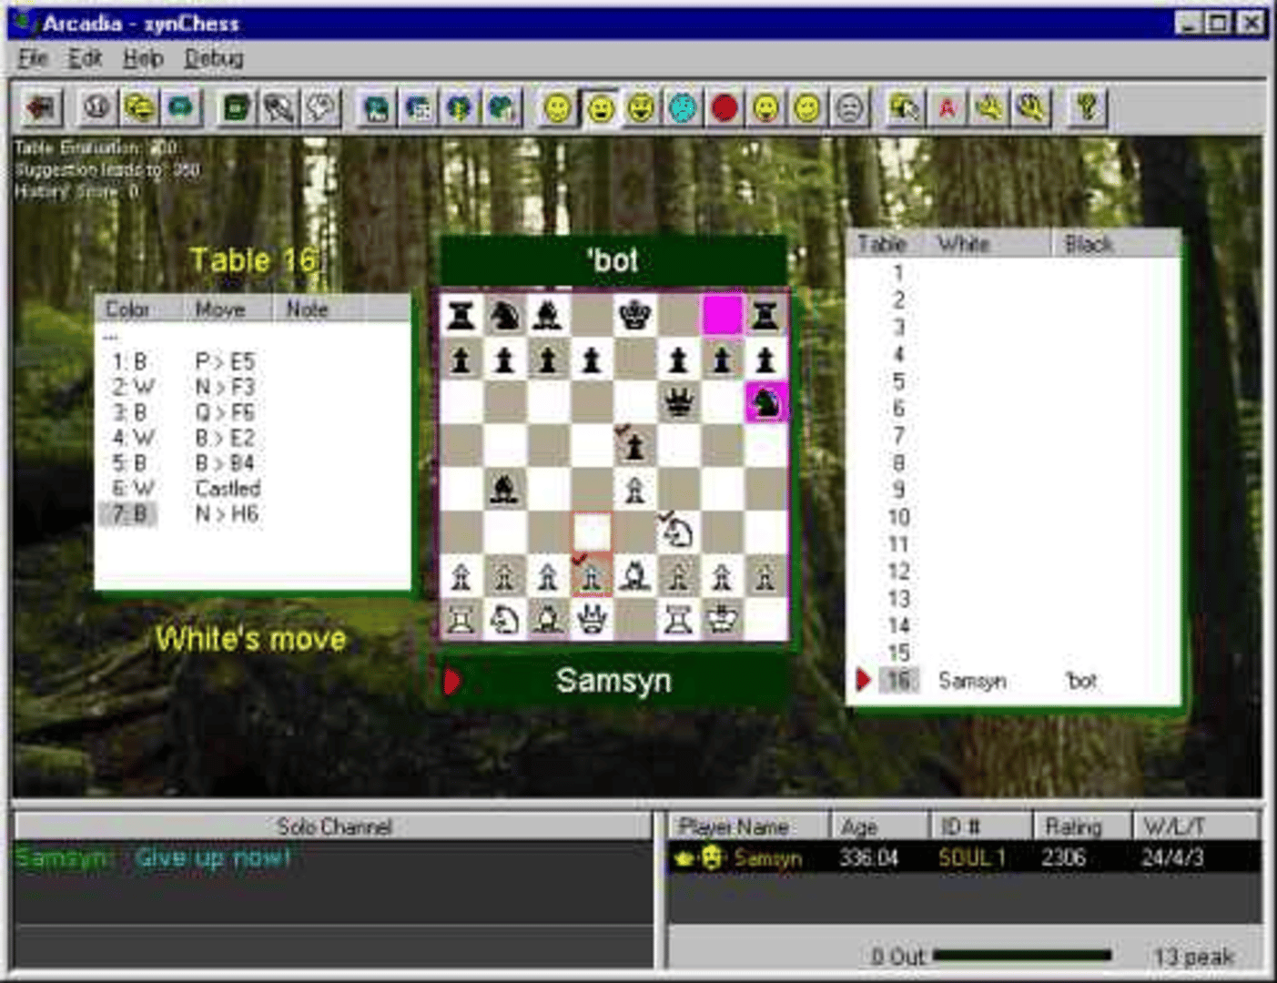Select the gray sad face emoticon
The width and height of the screenshot is (1277, 983).
tap(849, 108)
